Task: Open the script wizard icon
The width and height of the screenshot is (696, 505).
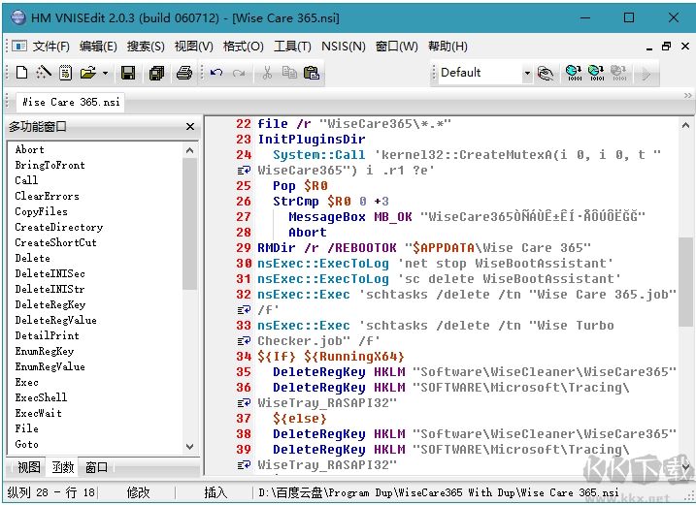Action: [x=44, y=73]
